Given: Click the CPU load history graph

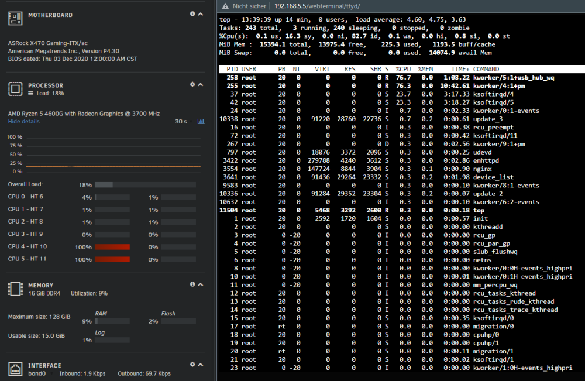Looking at the screenshot, I should (x=113, y=155).
